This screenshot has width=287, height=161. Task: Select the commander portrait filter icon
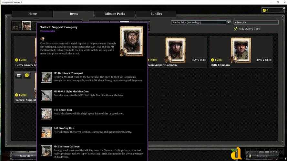(x=26, y=25)
